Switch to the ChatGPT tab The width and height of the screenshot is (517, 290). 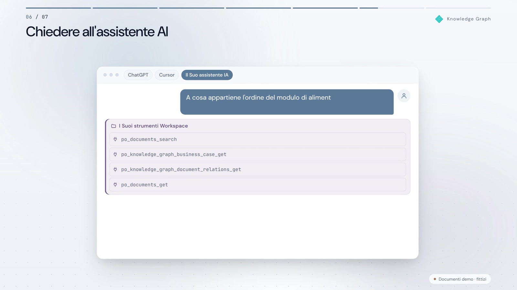138,75
